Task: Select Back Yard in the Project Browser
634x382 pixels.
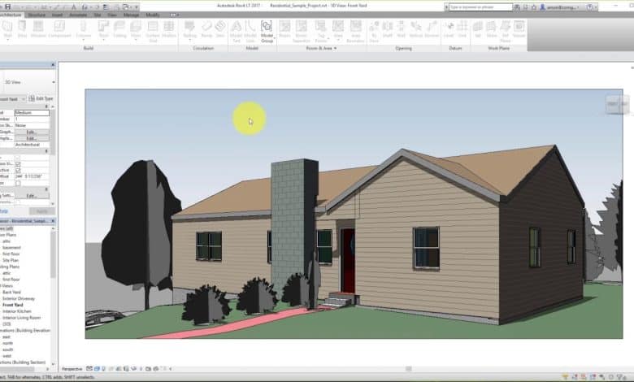Action: (x=11, y=292)
